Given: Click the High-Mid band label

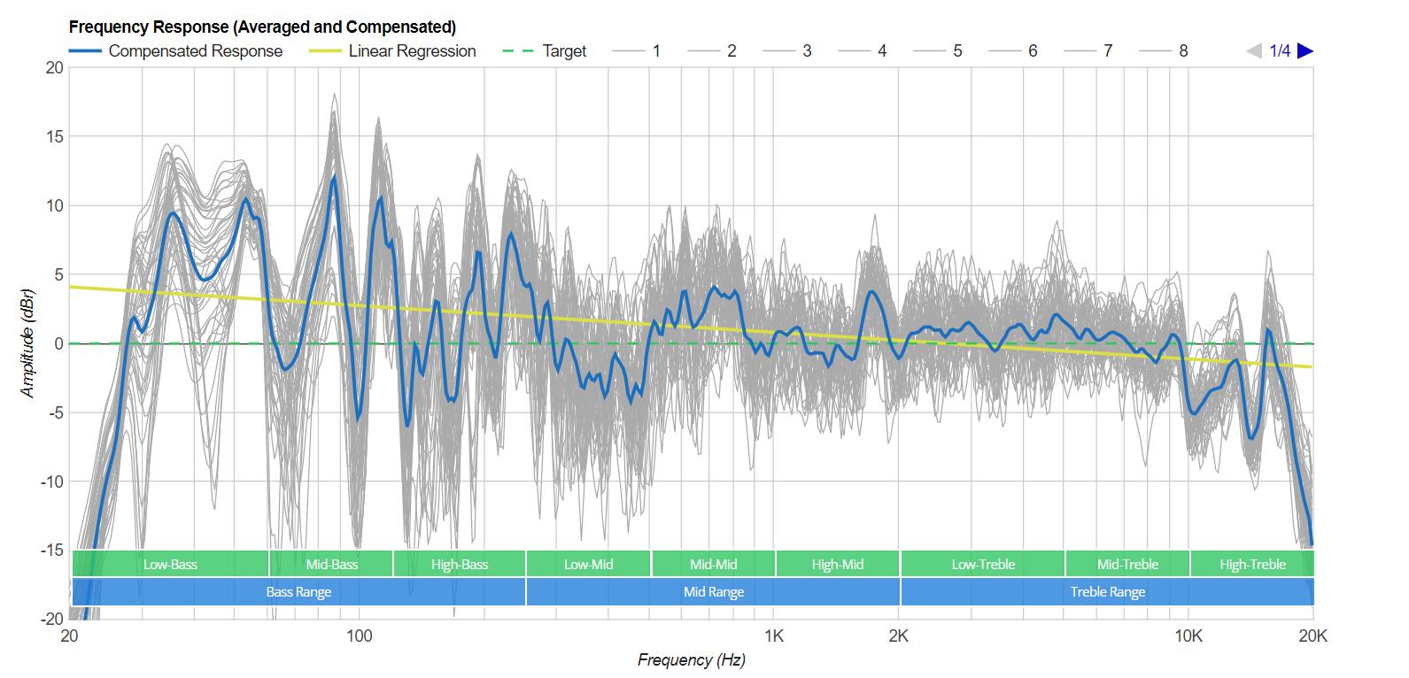Looking at the screenshot, I should (838, 564).
